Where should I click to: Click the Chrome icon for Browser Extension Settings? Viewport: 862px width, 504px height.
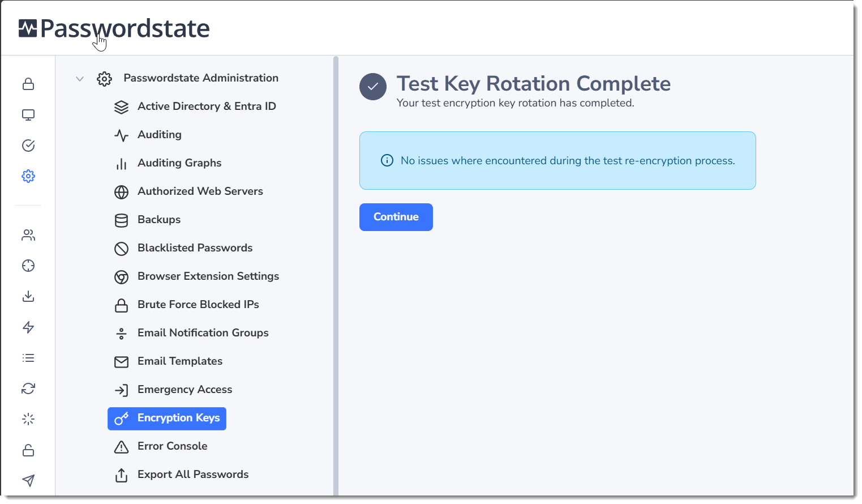pyautogui.click(x=121, y=277)
